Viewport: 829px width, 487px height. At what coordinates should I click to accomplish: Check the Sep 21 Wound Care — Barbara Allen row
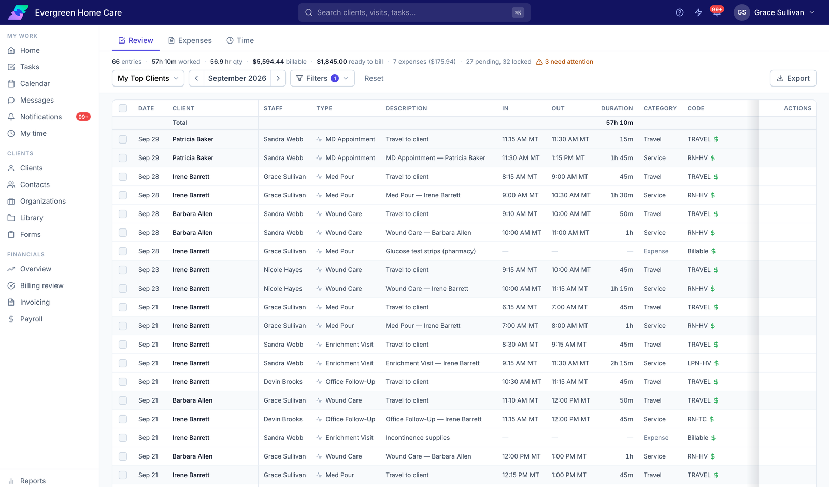click(x=123, y=456)
